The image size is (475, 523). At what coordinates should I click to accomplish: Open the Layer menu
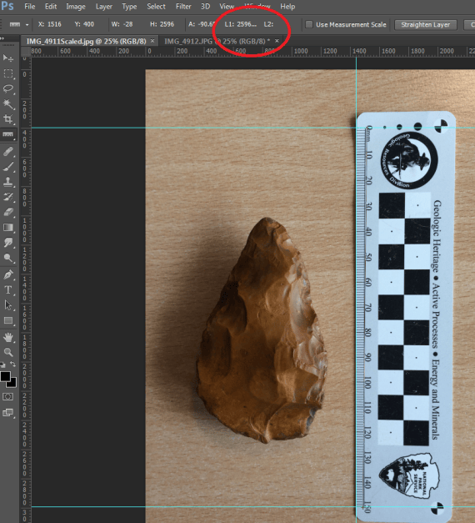[103, 7]
